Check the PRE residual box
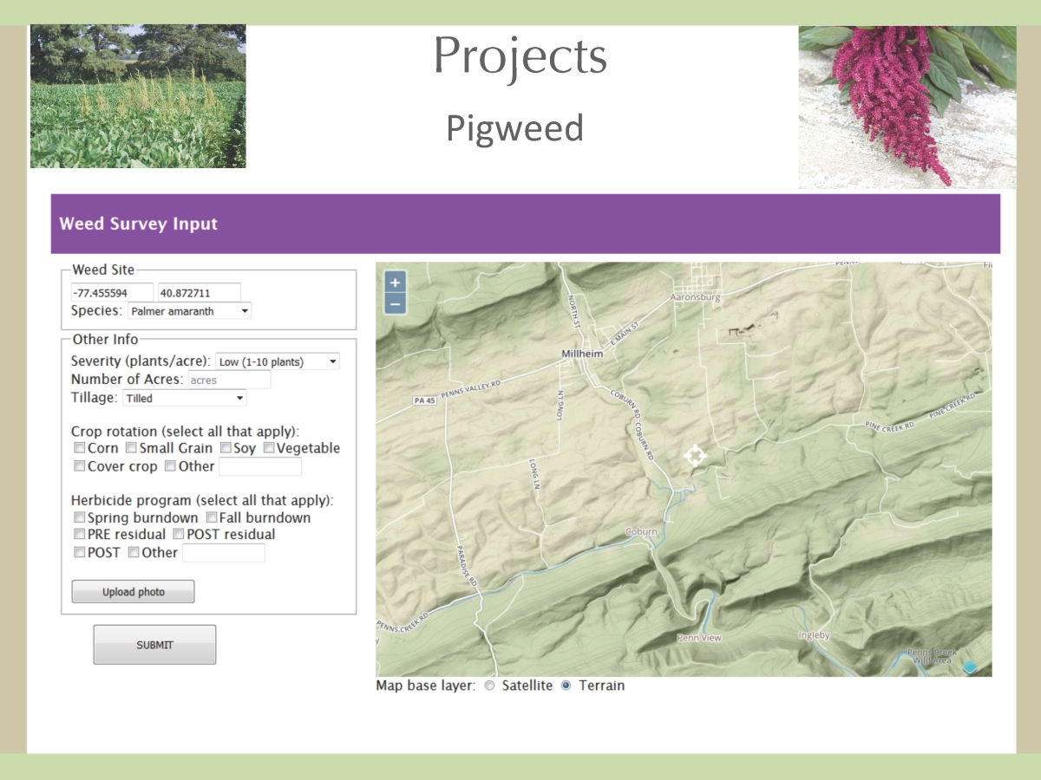 pos(79,534)
